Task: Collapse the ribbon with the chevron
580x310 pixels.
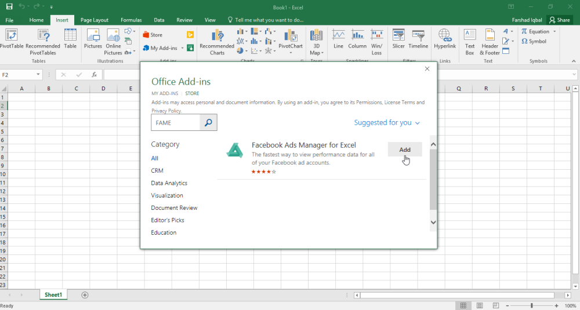Action: [574, 61]
